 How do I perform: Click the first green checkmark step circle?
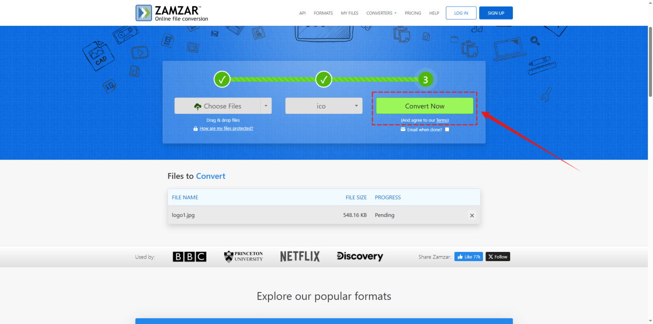pos(222,79)
